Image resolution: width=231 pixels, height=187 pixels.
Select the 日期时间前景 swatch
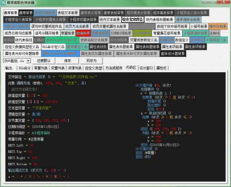pyautogui.click(x=121, y=33)
